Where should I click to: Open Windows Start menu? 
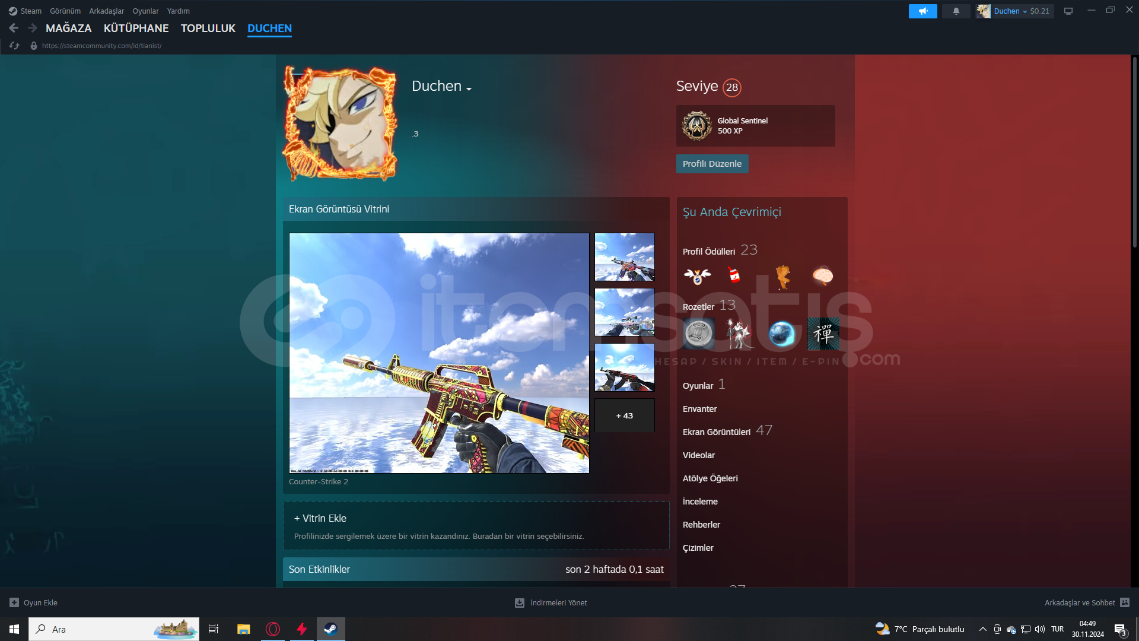point(14,629)
